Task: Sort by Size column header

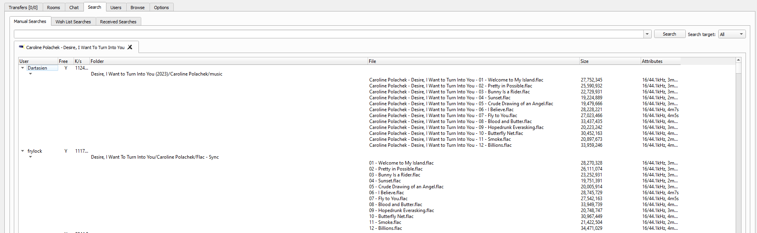Action: pos(610,61)
